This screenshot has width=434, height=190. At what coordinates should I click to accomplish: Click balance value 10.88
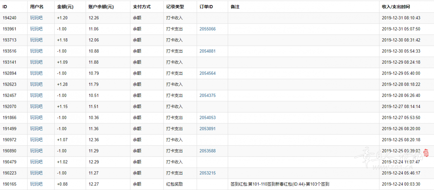tap(94, 51)
